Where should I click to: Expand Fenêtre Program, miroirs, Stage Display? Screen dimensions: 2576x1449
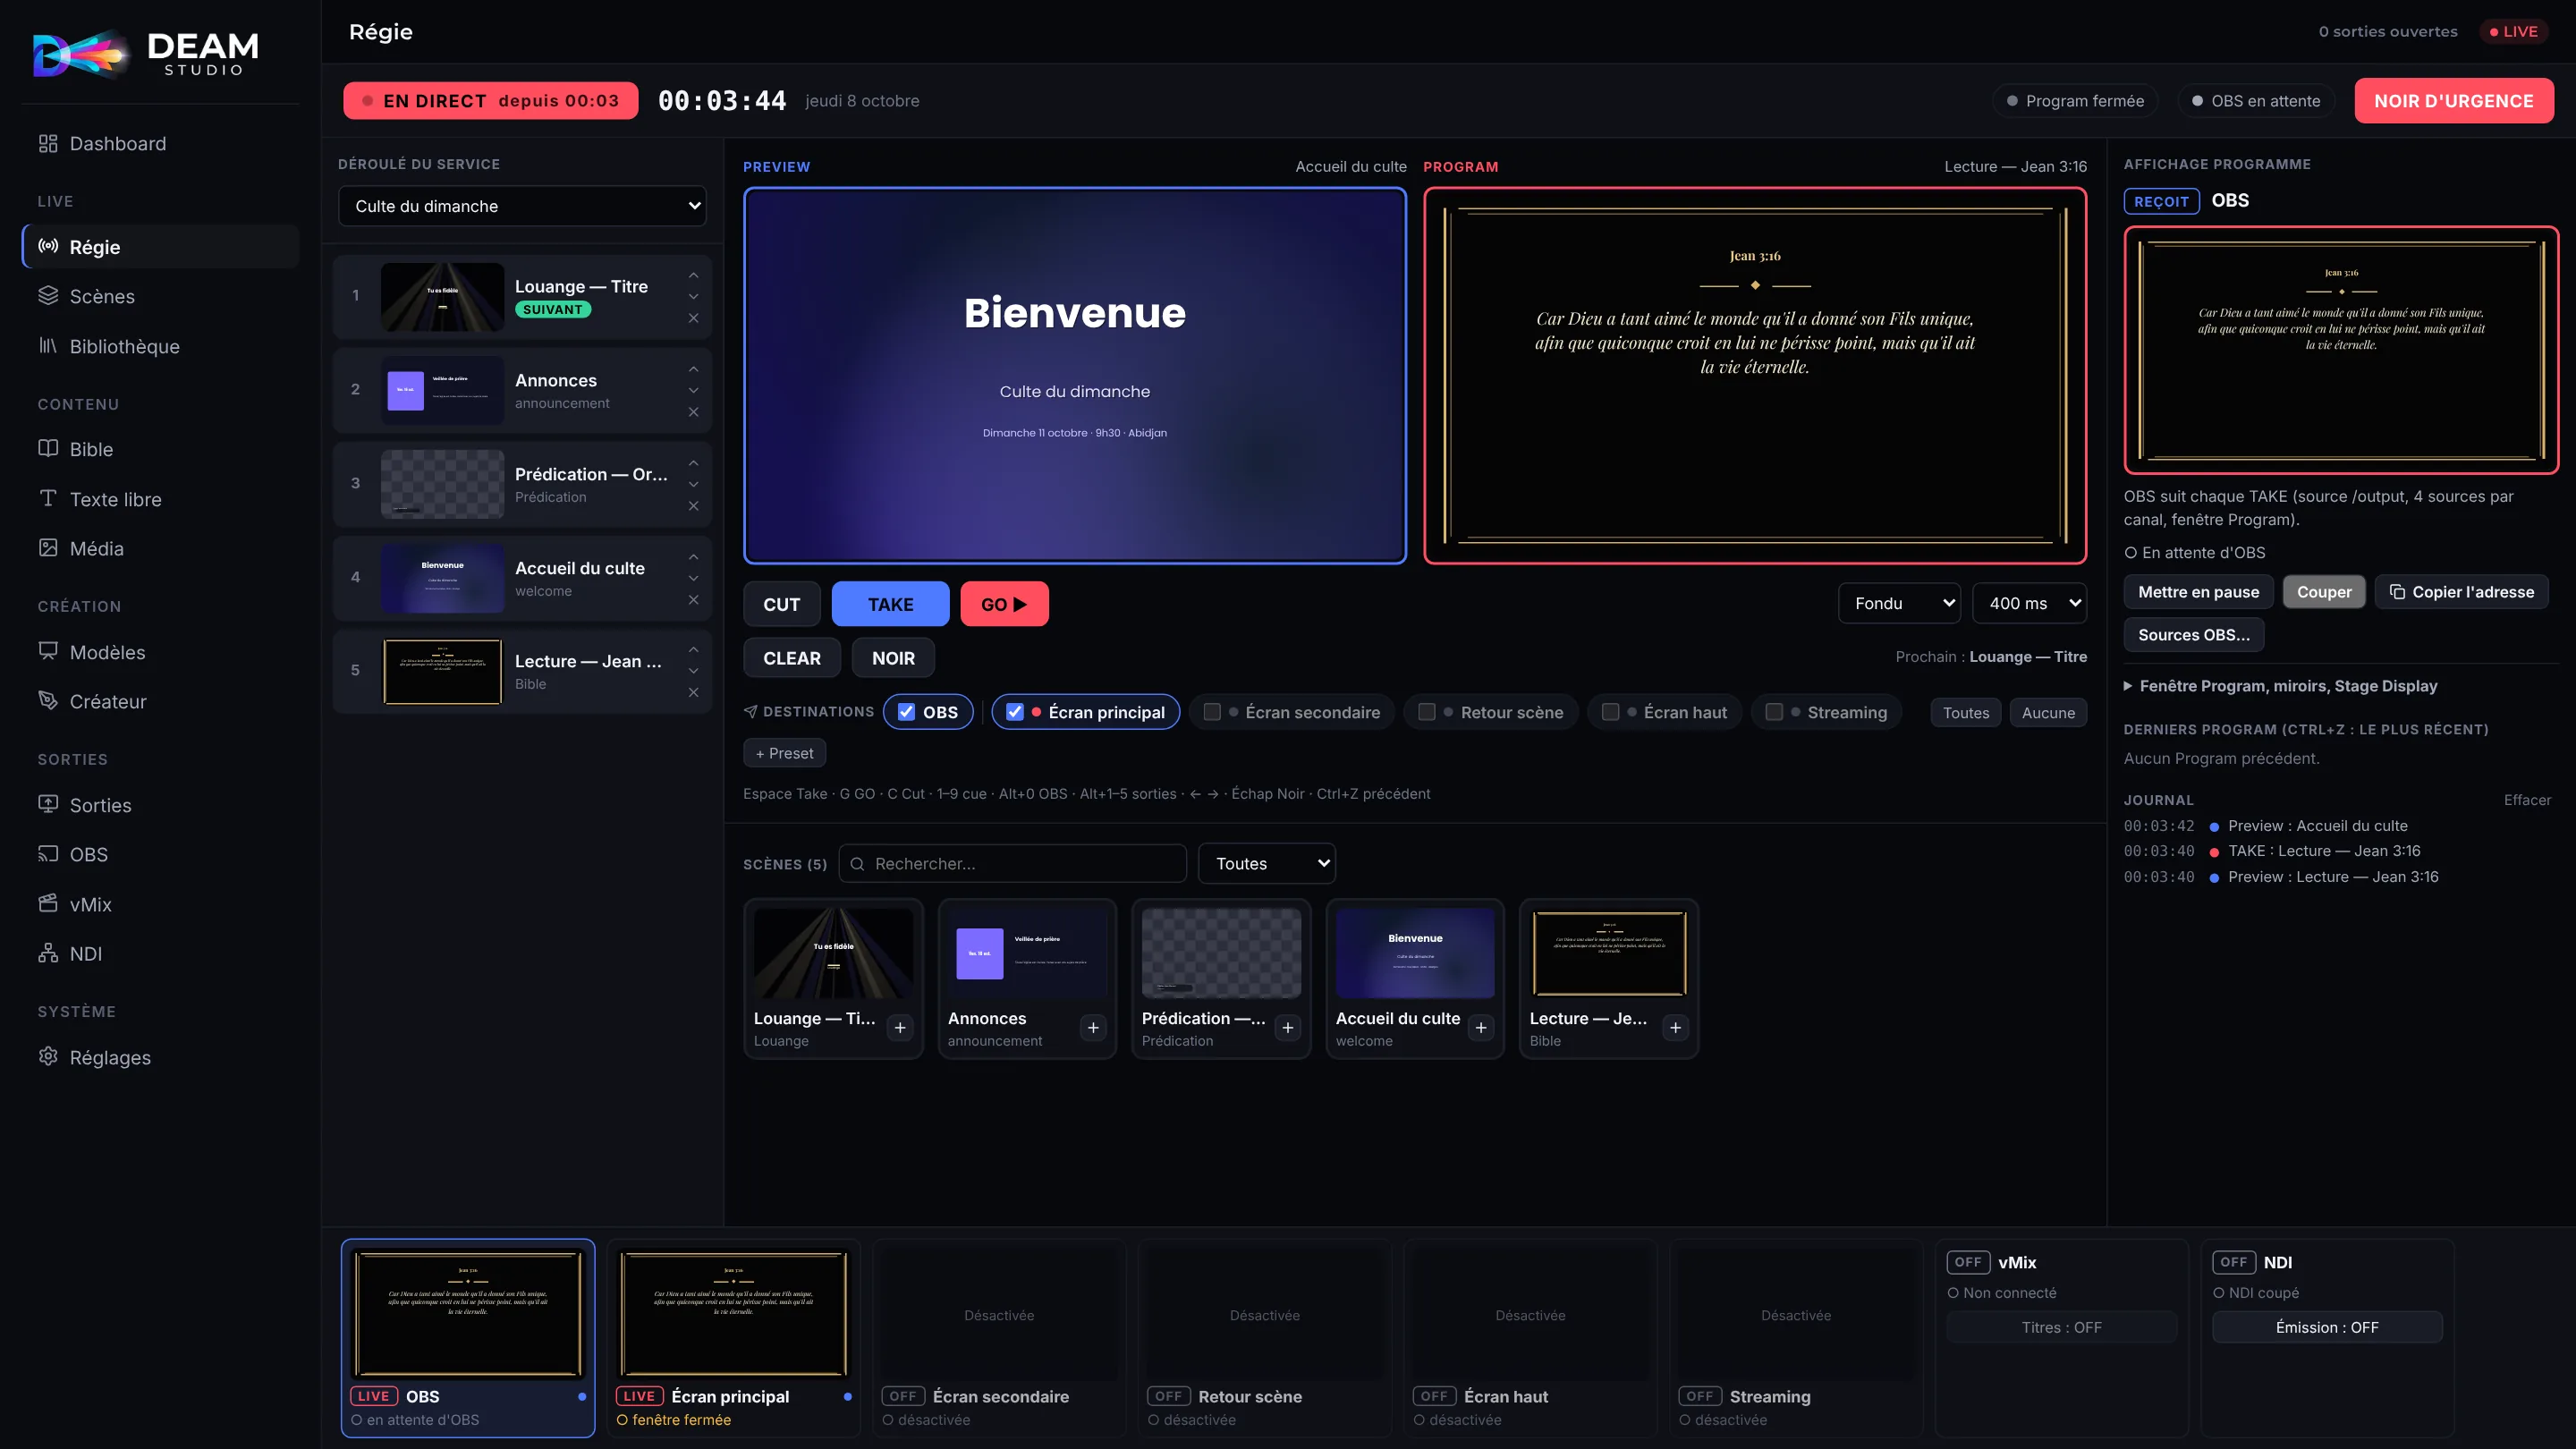point(2281,686)
